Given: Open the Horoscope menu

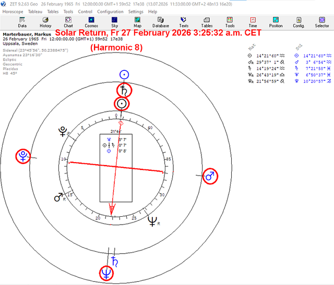Looking at the screenshot, I should (x=13, y=11).
